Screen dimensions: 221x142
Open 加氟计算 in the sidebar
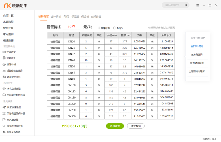[11, 58]
